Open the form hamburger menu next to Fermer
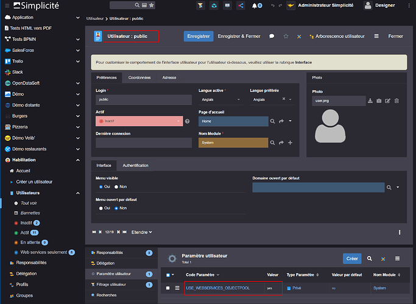Screen dimensions: 416x304 tap(376, 36)
